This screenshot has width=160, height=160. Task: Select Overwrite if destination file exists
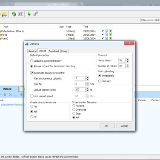[x=79, y=110]
